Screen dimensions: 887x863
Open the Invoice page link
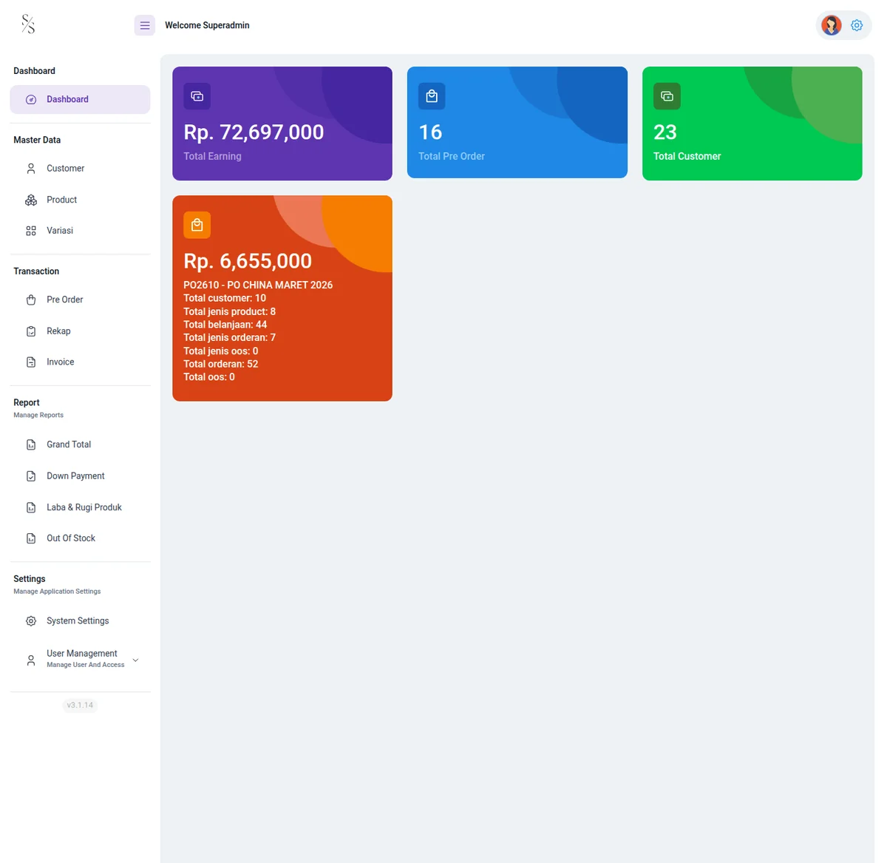click(80, 362)
